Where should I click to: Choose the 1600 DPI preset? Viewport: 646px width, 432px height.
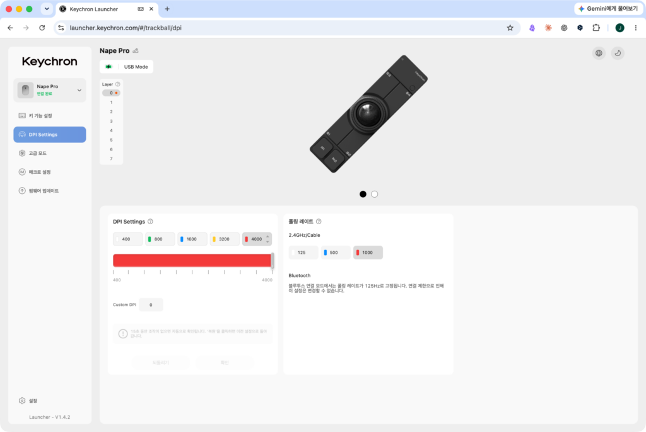pos(192,239)
